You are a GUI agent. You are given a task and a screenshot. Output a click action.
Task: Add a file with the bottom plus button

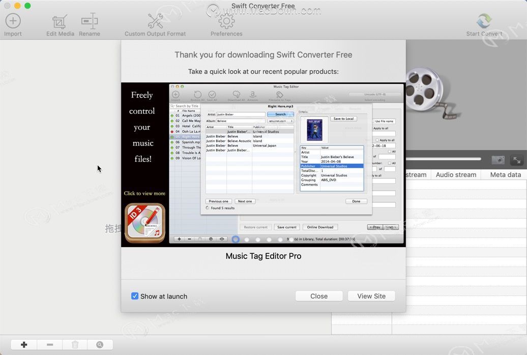click(x=24, y=345)
